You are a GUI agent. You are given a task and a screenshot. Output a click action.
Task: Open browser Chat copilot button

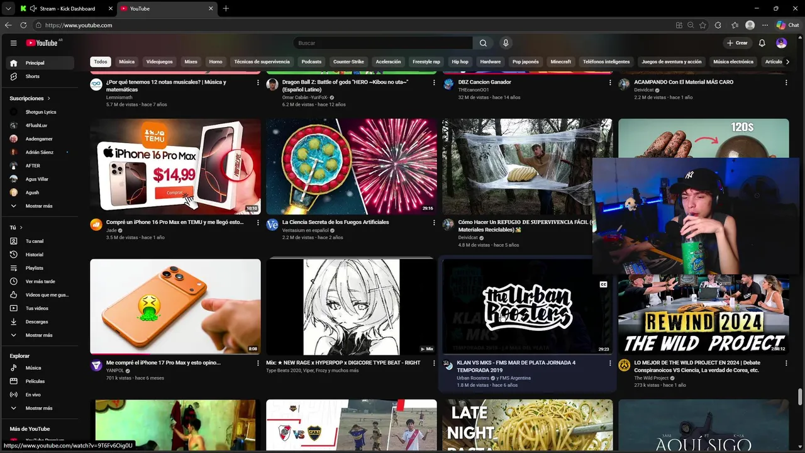pyautogui.click(x=787, y=25)
